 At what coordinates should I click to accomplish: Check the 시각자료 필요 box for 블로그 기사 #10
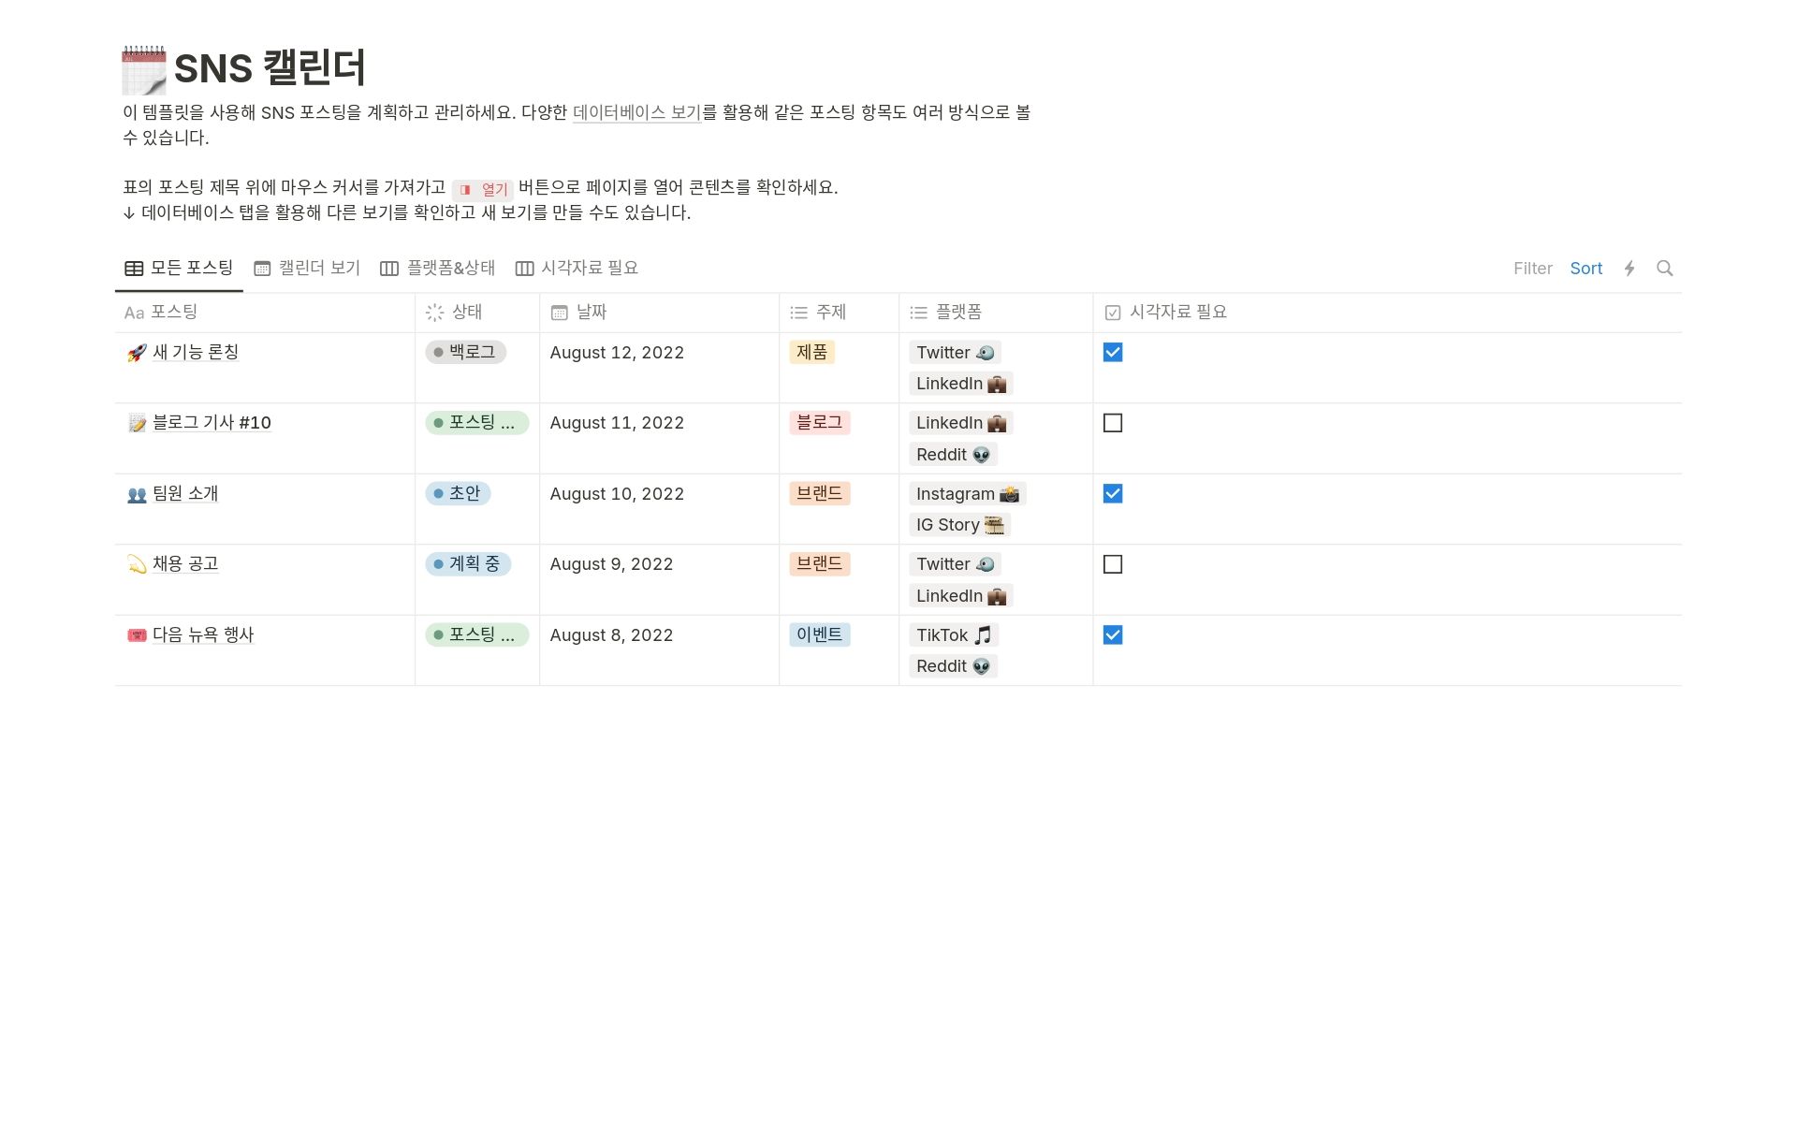click(1113, 423)
